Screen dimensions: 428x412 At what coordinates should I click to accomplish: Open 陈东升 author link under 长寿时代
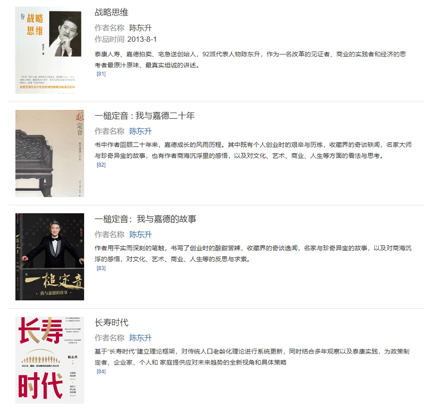point(140,338)
